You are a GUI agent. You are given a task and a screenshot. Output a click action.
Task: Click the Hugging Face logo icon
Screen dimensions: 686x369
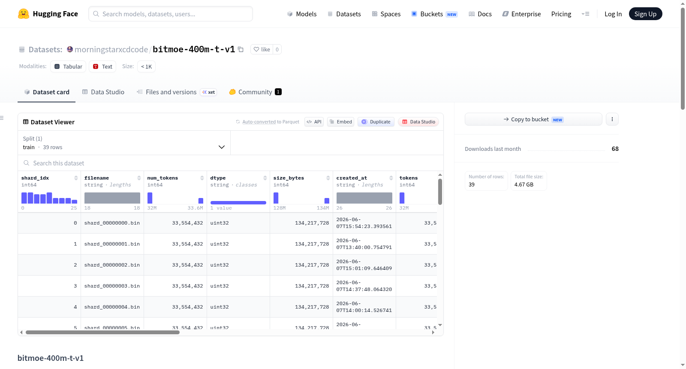(24, 14)
